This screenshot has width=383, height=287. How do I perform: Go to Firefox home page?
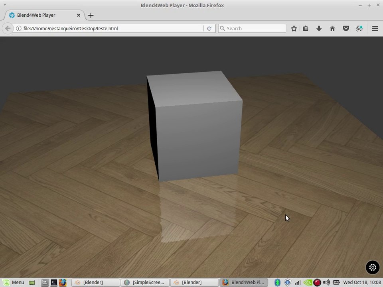point(332,29)
